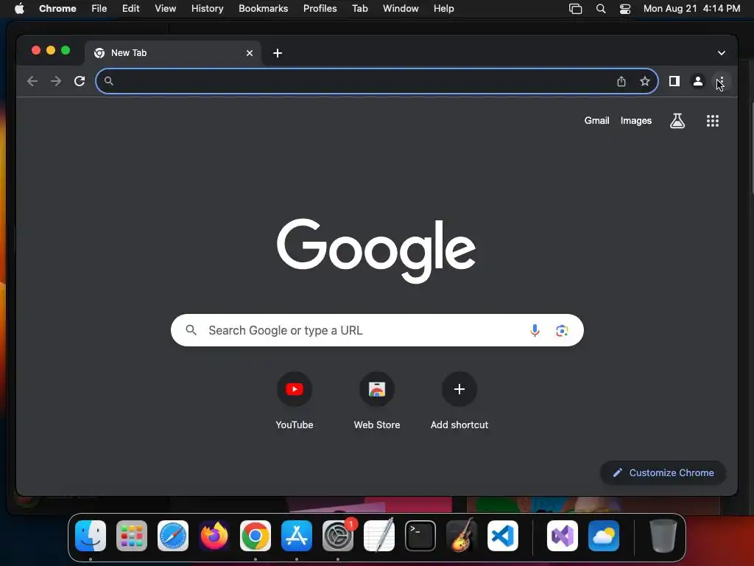Image resolution: width=754 pixels, height=566 pixels.
Task: Open Terminal from the Dock
Action: click(x=420, y=536)
